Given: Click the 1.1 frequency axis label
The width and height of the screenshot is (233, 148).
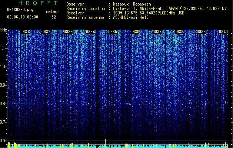Looking at the screenshot, I should [3, 48].
